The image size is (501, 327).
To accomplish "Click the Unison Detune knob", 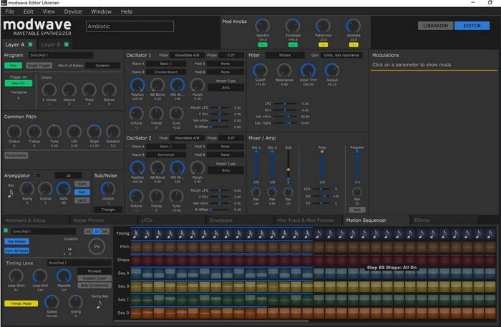I will (69, 90).
